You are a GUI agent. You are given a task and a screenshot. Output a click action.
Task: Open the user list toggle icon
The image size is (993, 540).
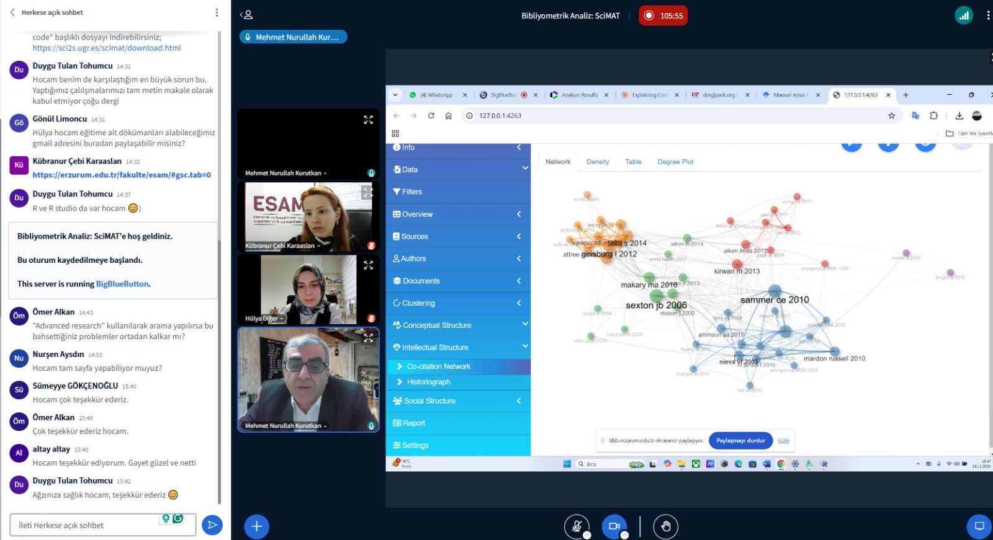(246, 15)
